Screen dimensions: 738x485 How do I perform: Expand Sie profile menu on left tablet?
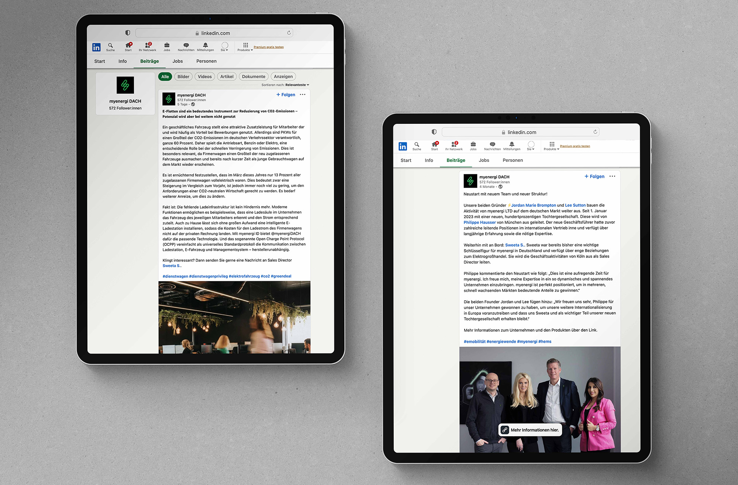(225, 47)
